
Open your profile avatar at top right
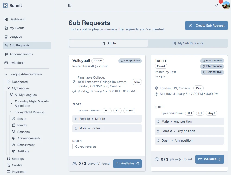click(x=226, y=5)
